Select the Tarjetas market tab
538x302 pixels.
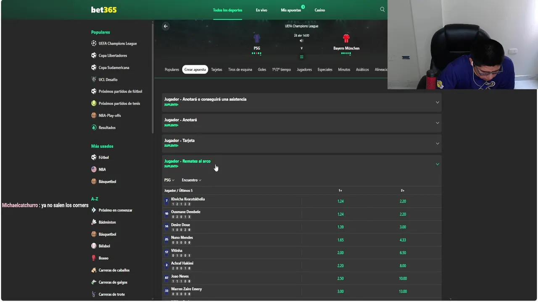tap(216, 70)
